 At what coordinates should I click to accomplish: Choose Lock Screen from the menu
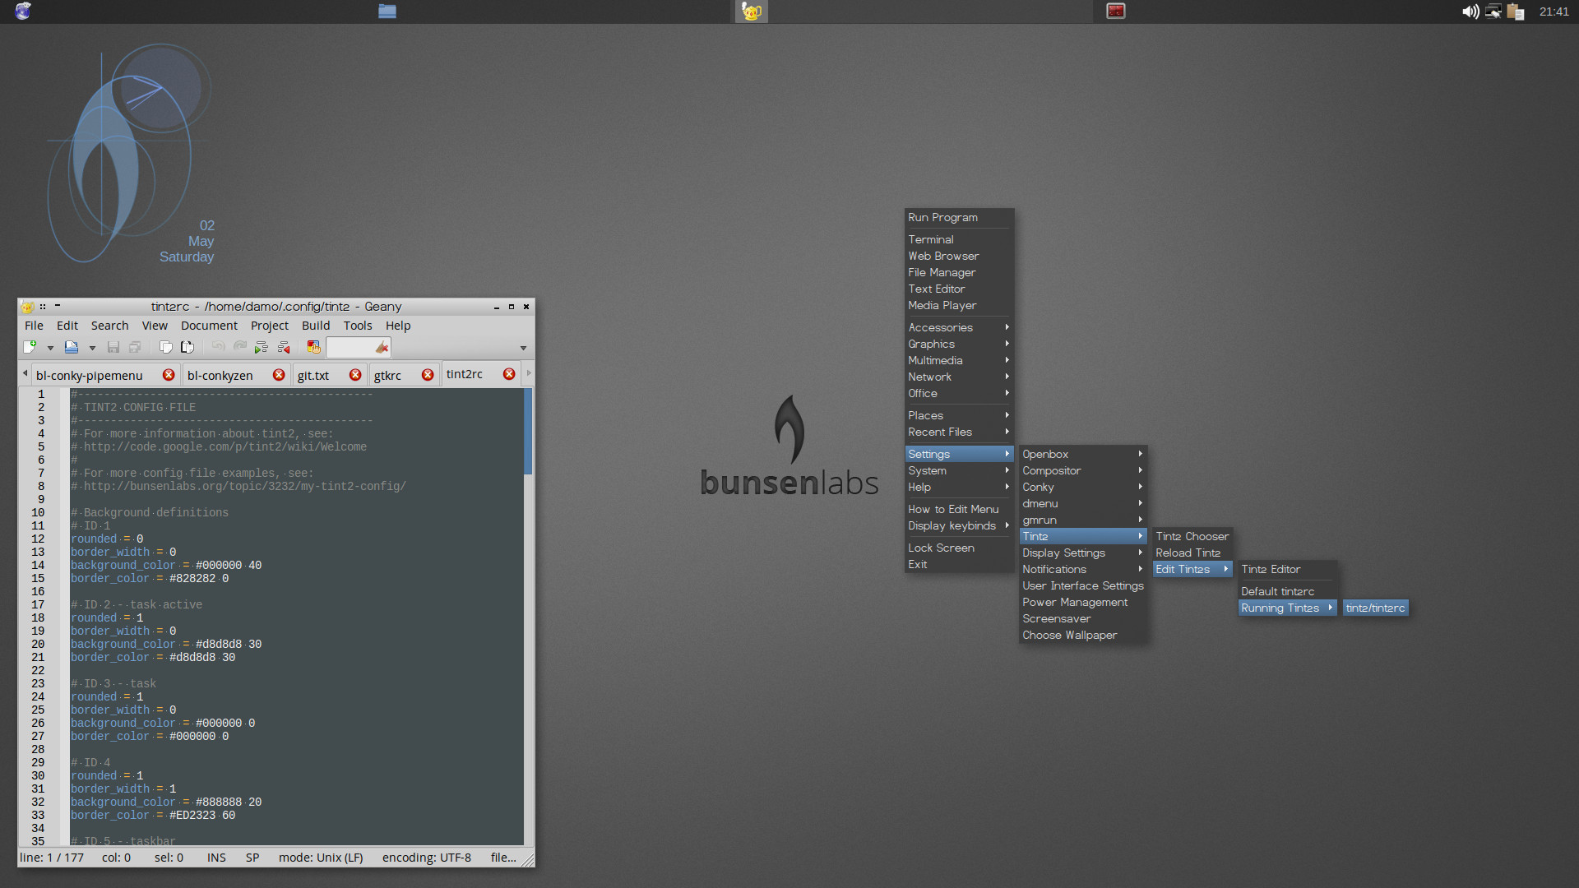point(959,548)
